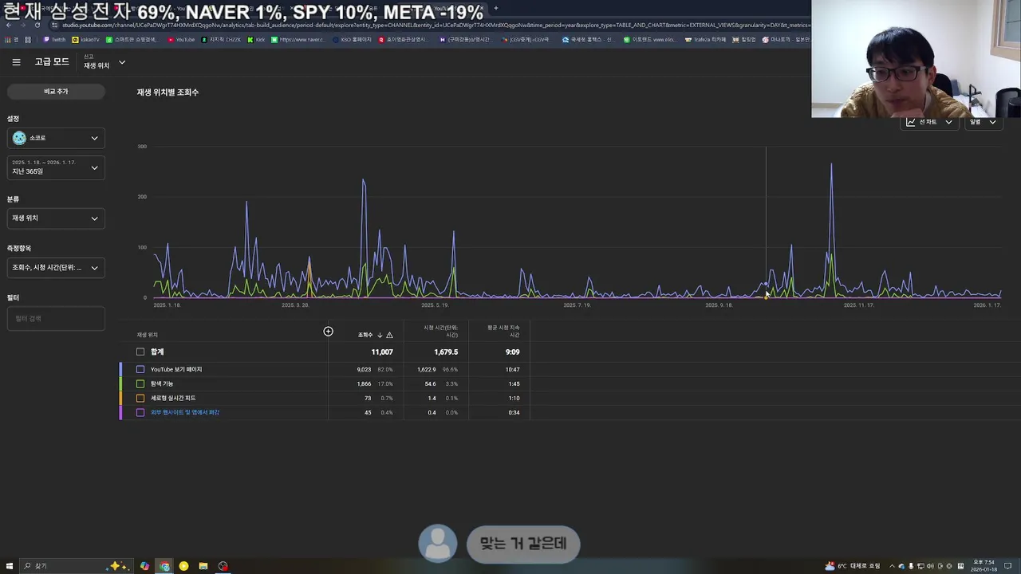Open the 외부 웹사이트 및 앱에서 퍼감 link
The height and width of the screenshot is (574, 1021).
[185, 412]
